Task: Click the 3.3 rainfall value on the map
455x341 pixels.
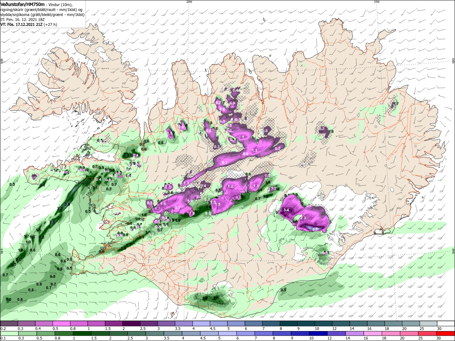Action: pyautogui.click(x=52, y=222)
